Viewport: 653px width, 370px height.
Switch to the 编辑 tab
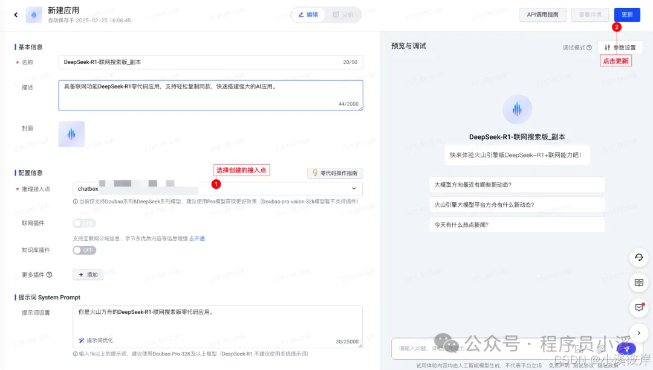pos(308,14)
